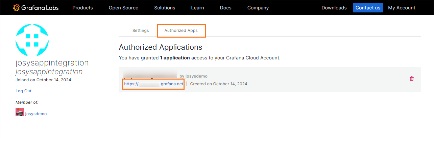Image resolution: width=434 pixels, height=141 pixels.
Task: Click the Grafana Labs logo
Action: [x=35, y=8]
